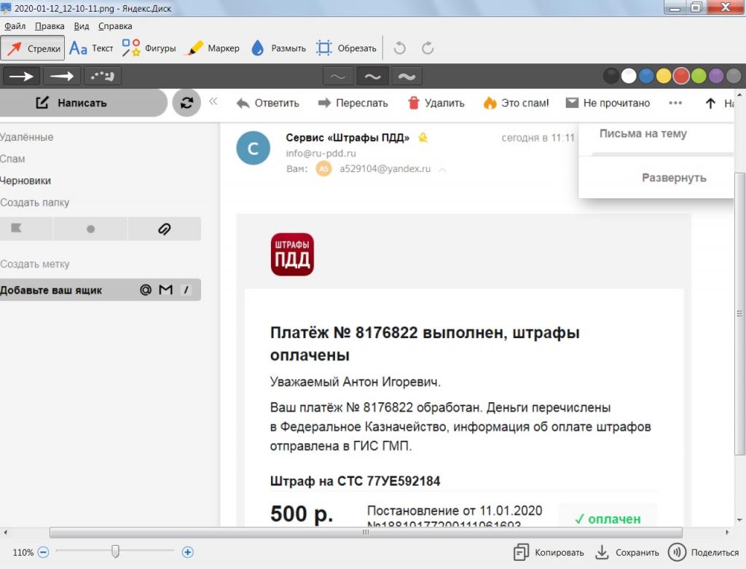Click the yellow bell icon beside the sender name

423,138
